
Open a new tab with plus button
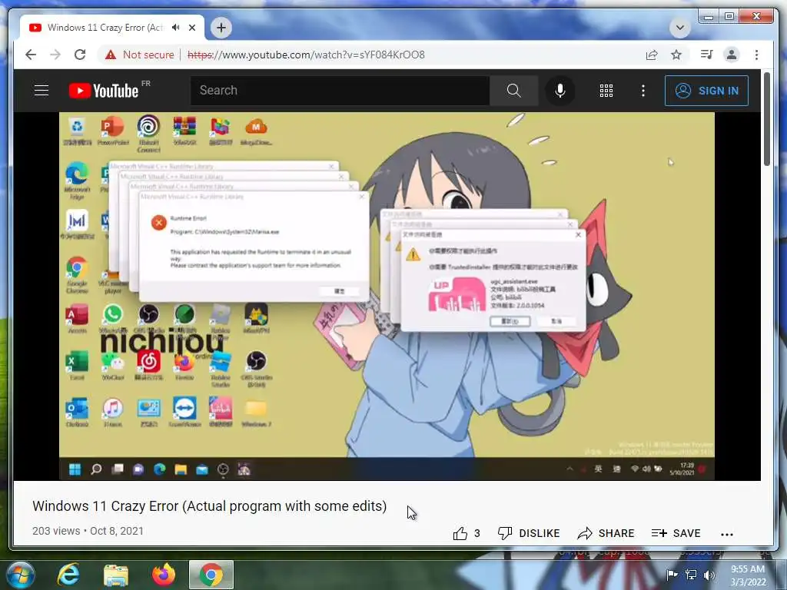point(221,28)
